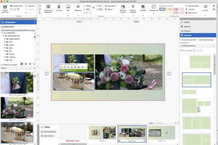Go to next page with right arrow
The width and height of the screenshot is (218, 145).
coord(169,73)
